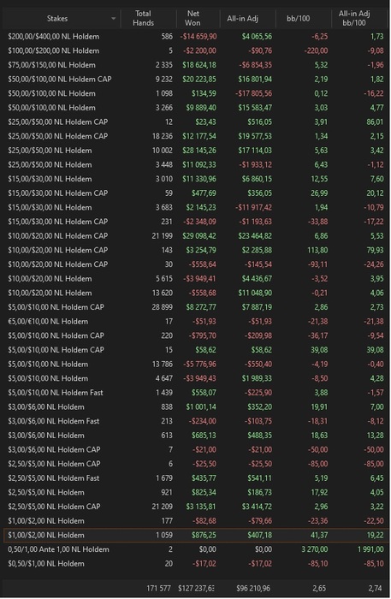Select the $200,00/$400,00 NL Holdem row
Screen dimensions: 391x599
(195, 37)
